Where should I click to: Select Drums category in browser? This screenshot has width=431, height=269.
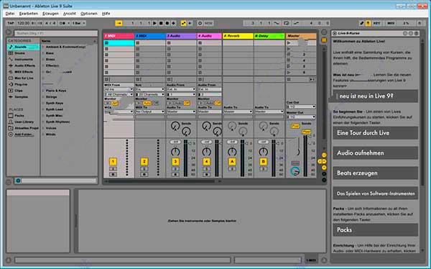click(20, 53)
